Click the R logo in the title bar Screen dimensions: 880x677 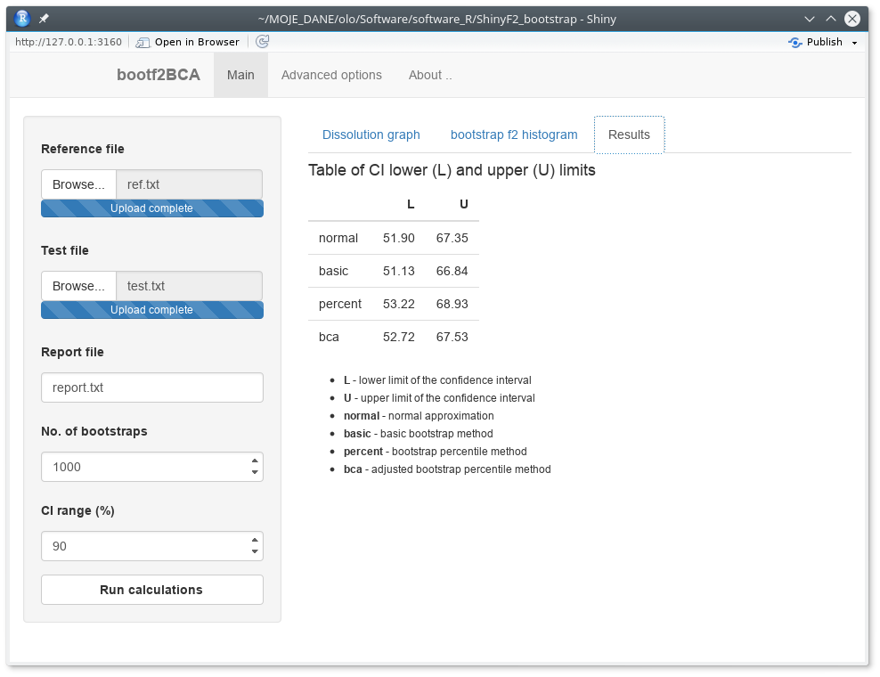[20, 18]
